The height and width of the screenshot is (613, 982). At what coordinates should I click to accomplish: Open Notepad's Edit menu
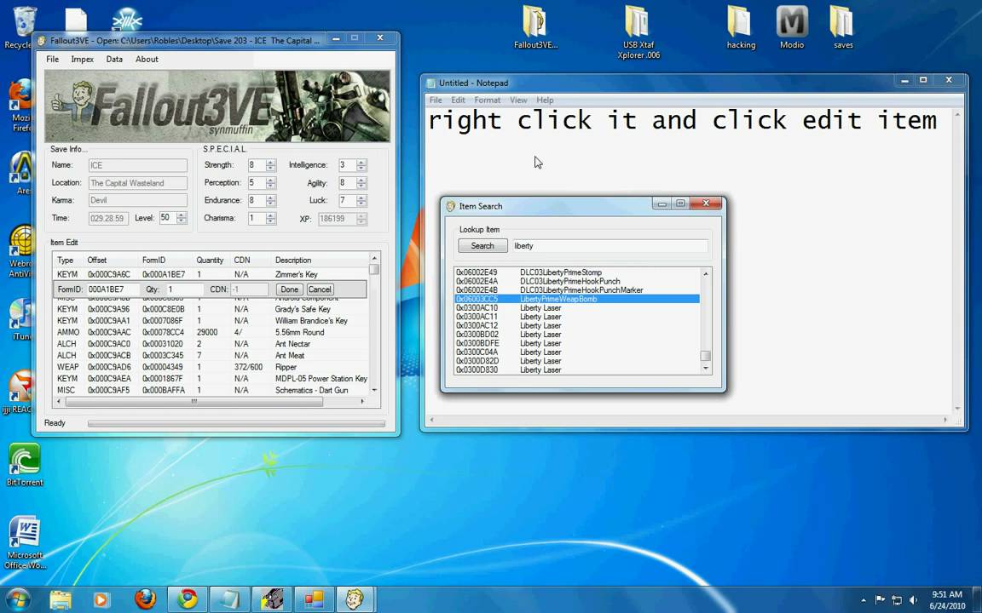point(458,100)
